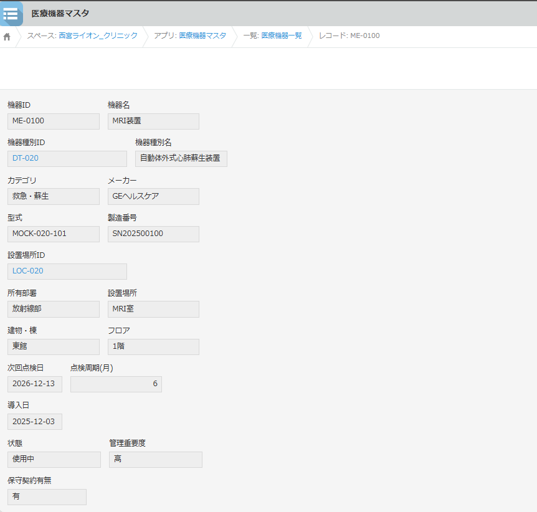Click the 管理重要度 value 高
The image size is (537, 512).
click(156, 459)
